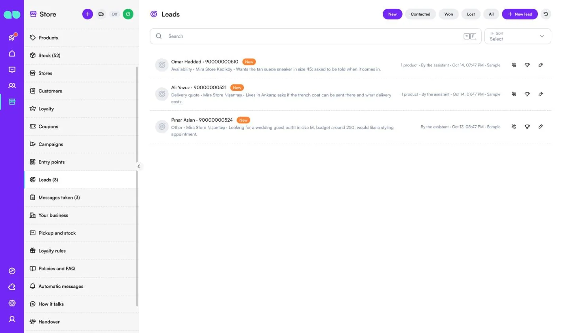Image resolution: width=562 pixels, height=333 pixels.
Task: Click the phone icon for Omar Haddad
Action: coord(514,65)
